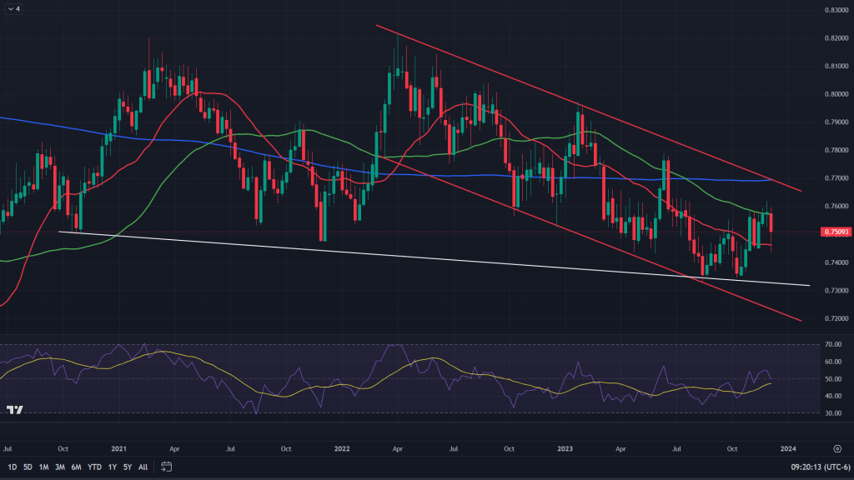The height and width of the screenshot is (480, 854).
Task: Switch to the 3M range
Action: coord(59,467)
